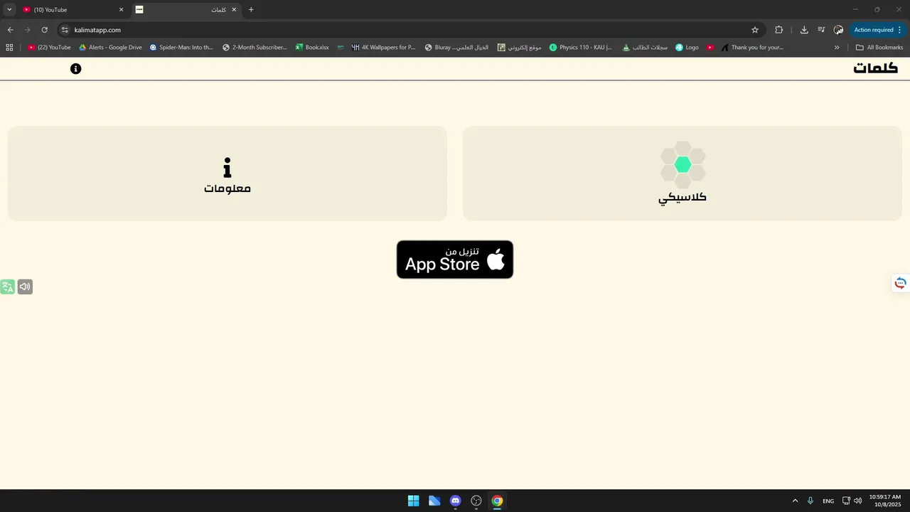Open 4K Wallpapers for P... bookmark
Screen dimensions: 910x512
pyautogui.click(x=383, y=48)
